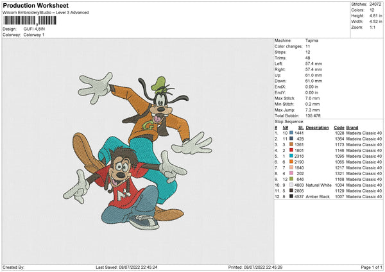The height and width of the screenshot is (272, 385).
Task: Select the "Amber Black" description
Action: 318,197
